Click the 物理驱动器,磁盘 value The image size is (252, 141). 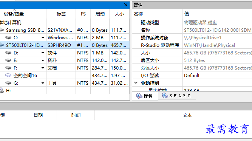[200, 23]
